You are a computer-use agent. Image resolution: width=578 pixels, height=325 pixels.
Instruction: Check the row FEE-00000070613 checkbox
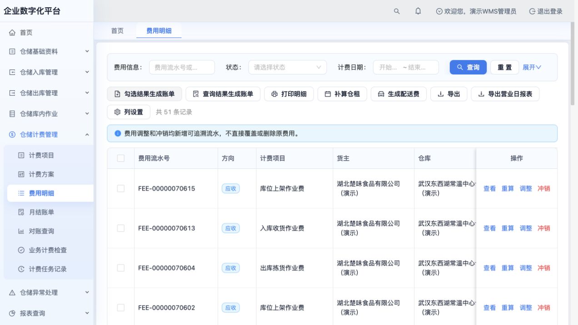(121, 228)
